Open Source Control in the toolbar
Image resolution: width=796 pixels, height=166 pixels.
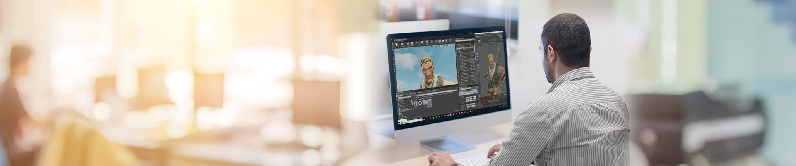click(402, 44)
